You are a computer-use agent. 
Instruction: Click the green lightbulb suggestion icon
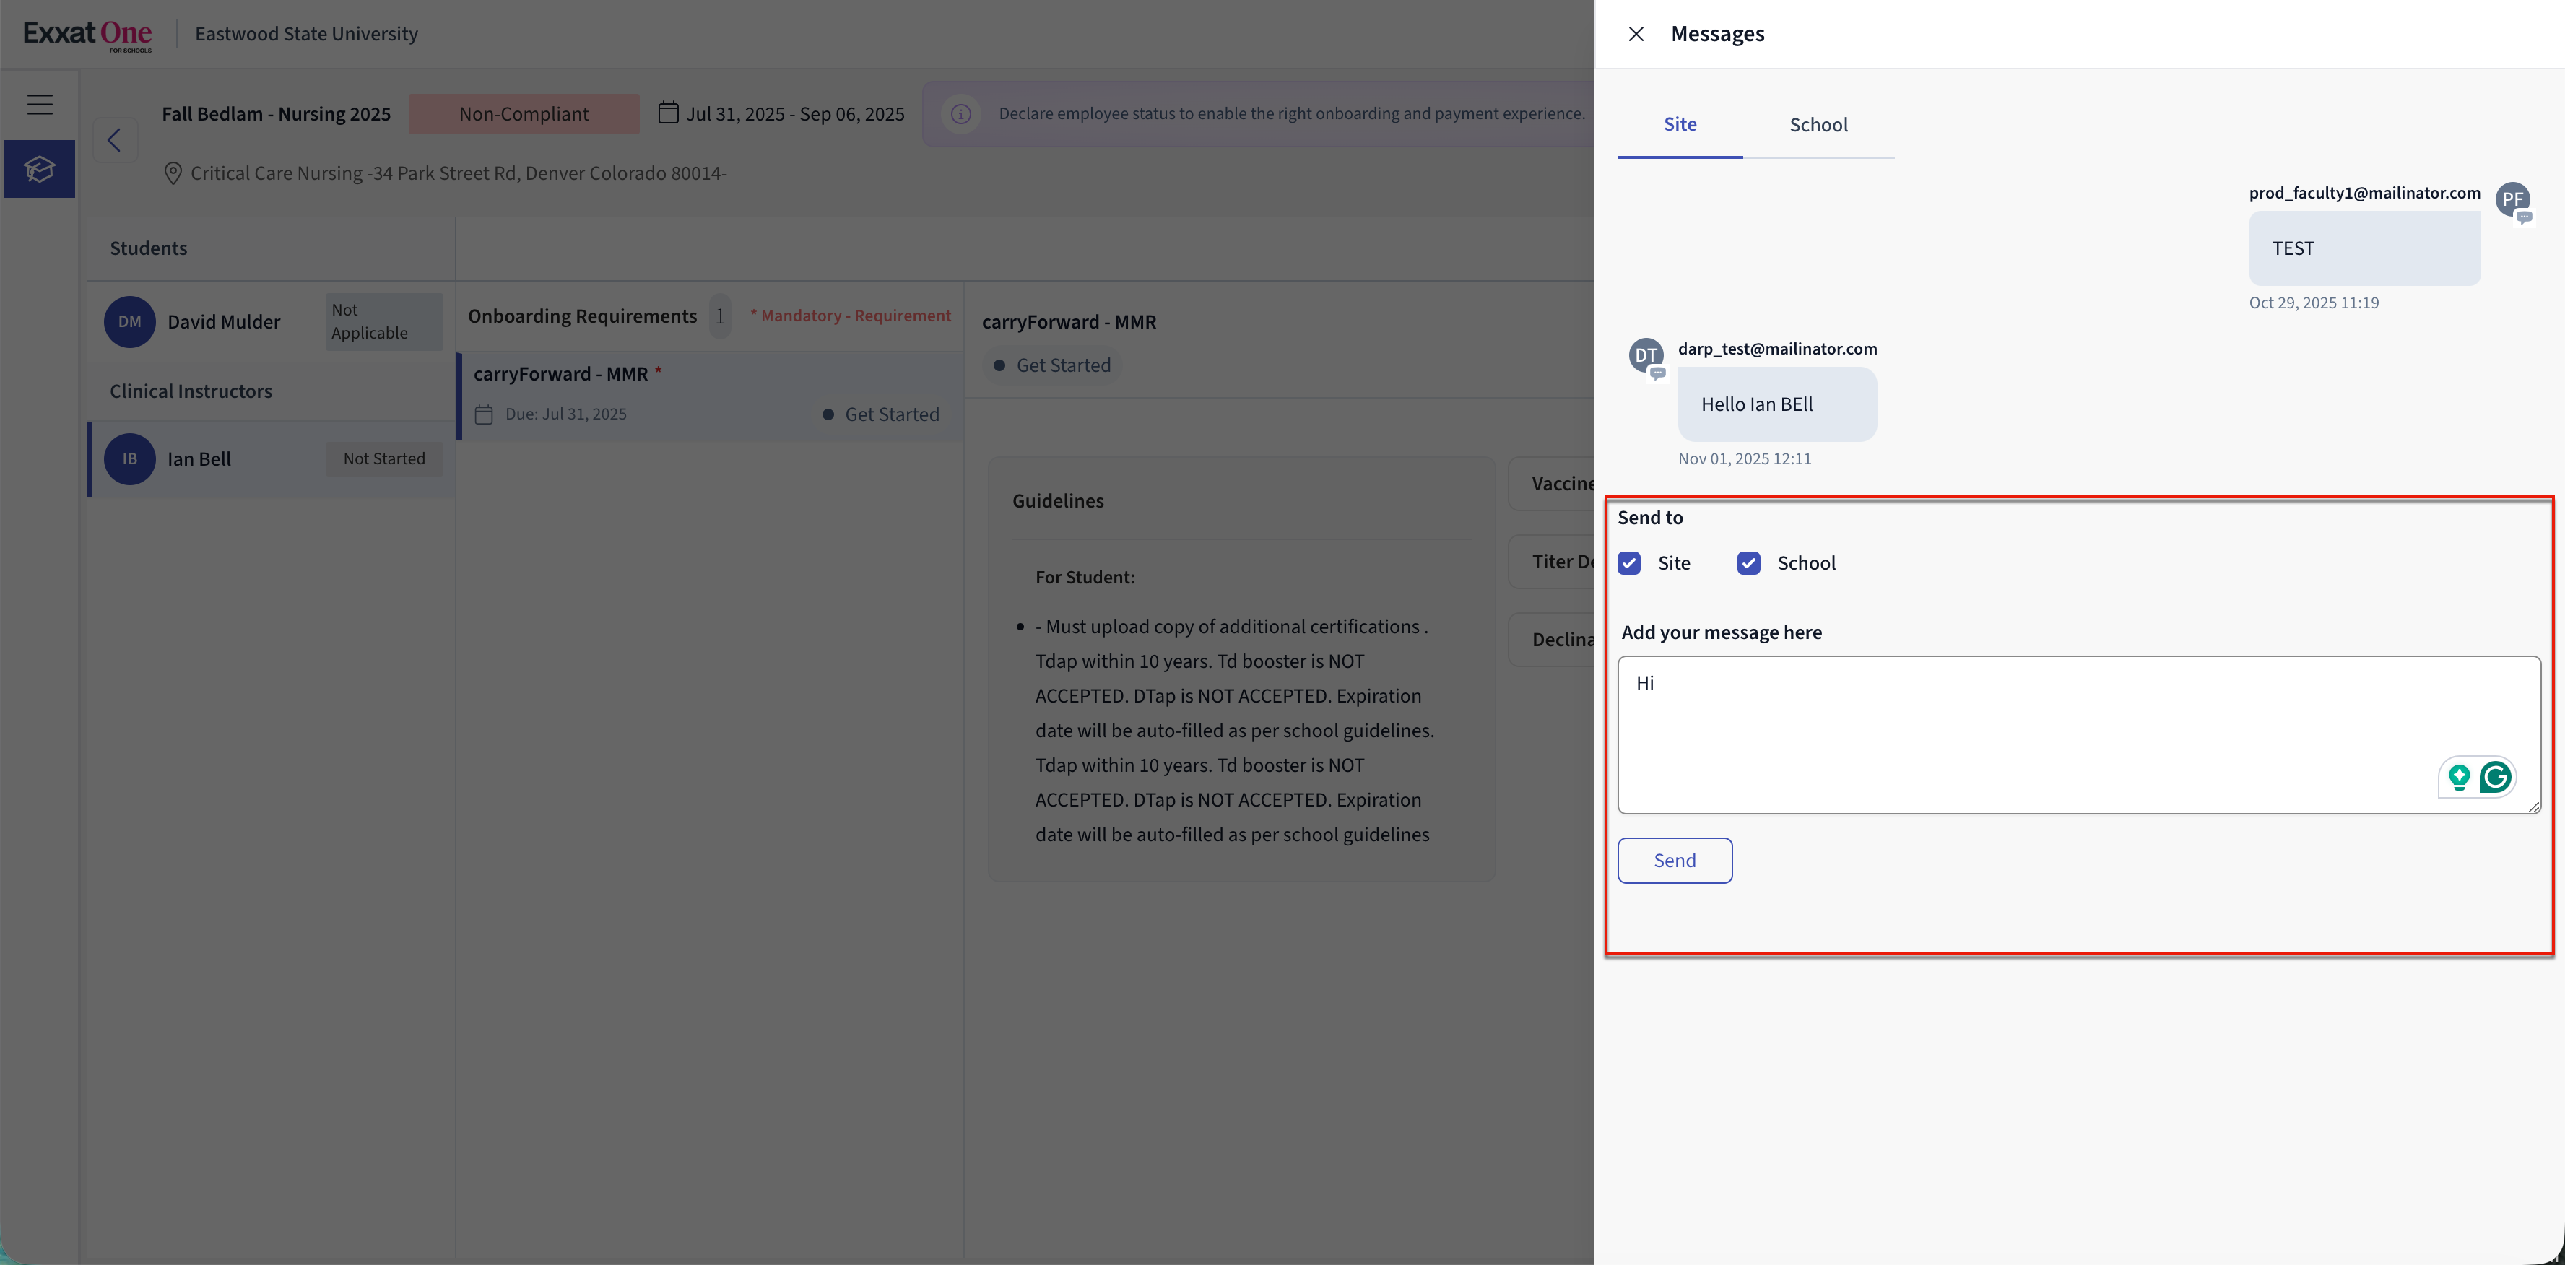click(2458, 778)
